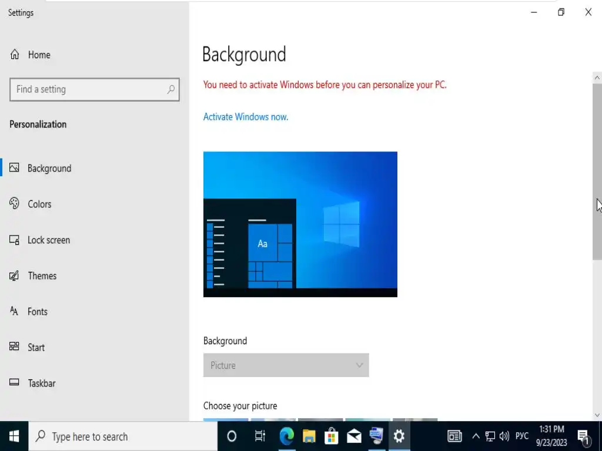Click the Themes brush icon
The height and width of the screenshot is (451, 602).
point(14,275)
